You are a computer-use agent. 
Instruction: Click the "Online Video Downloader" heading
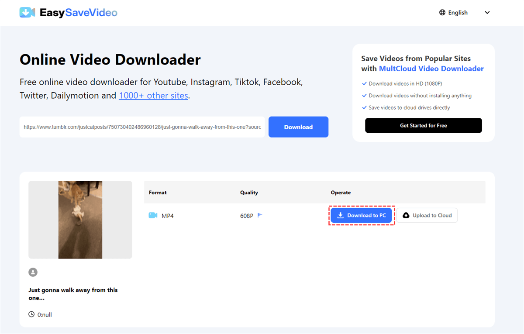pos(110,59)
